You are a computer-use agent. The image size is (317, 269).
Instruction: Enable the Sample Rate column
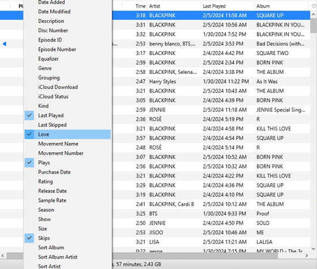click(67, 200)
